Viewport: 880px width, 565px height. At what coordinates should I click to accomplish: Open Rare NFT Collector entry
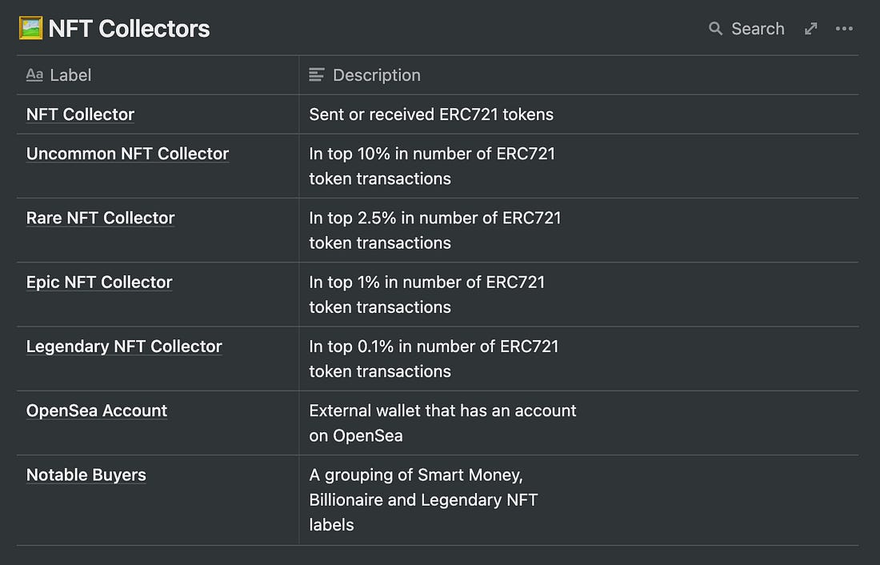coord(101,218)
